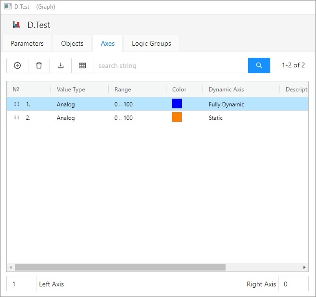Click drag handle icon of row 1
Screen dimensions: 316x297
click(x=16, y=104)
